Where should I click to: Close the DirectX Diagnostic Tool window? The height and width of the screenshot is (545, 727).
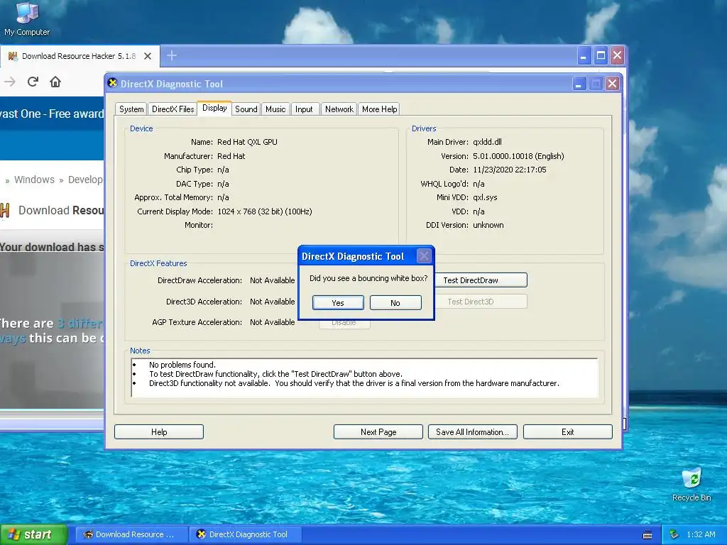tap(612, 84)
